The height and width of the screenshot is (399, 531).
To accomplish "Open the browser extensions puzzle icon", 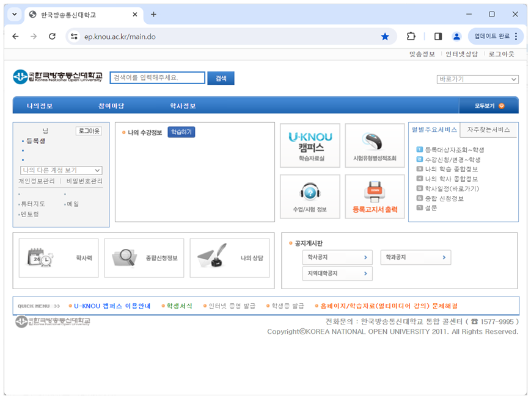I will tap(411, 36).
